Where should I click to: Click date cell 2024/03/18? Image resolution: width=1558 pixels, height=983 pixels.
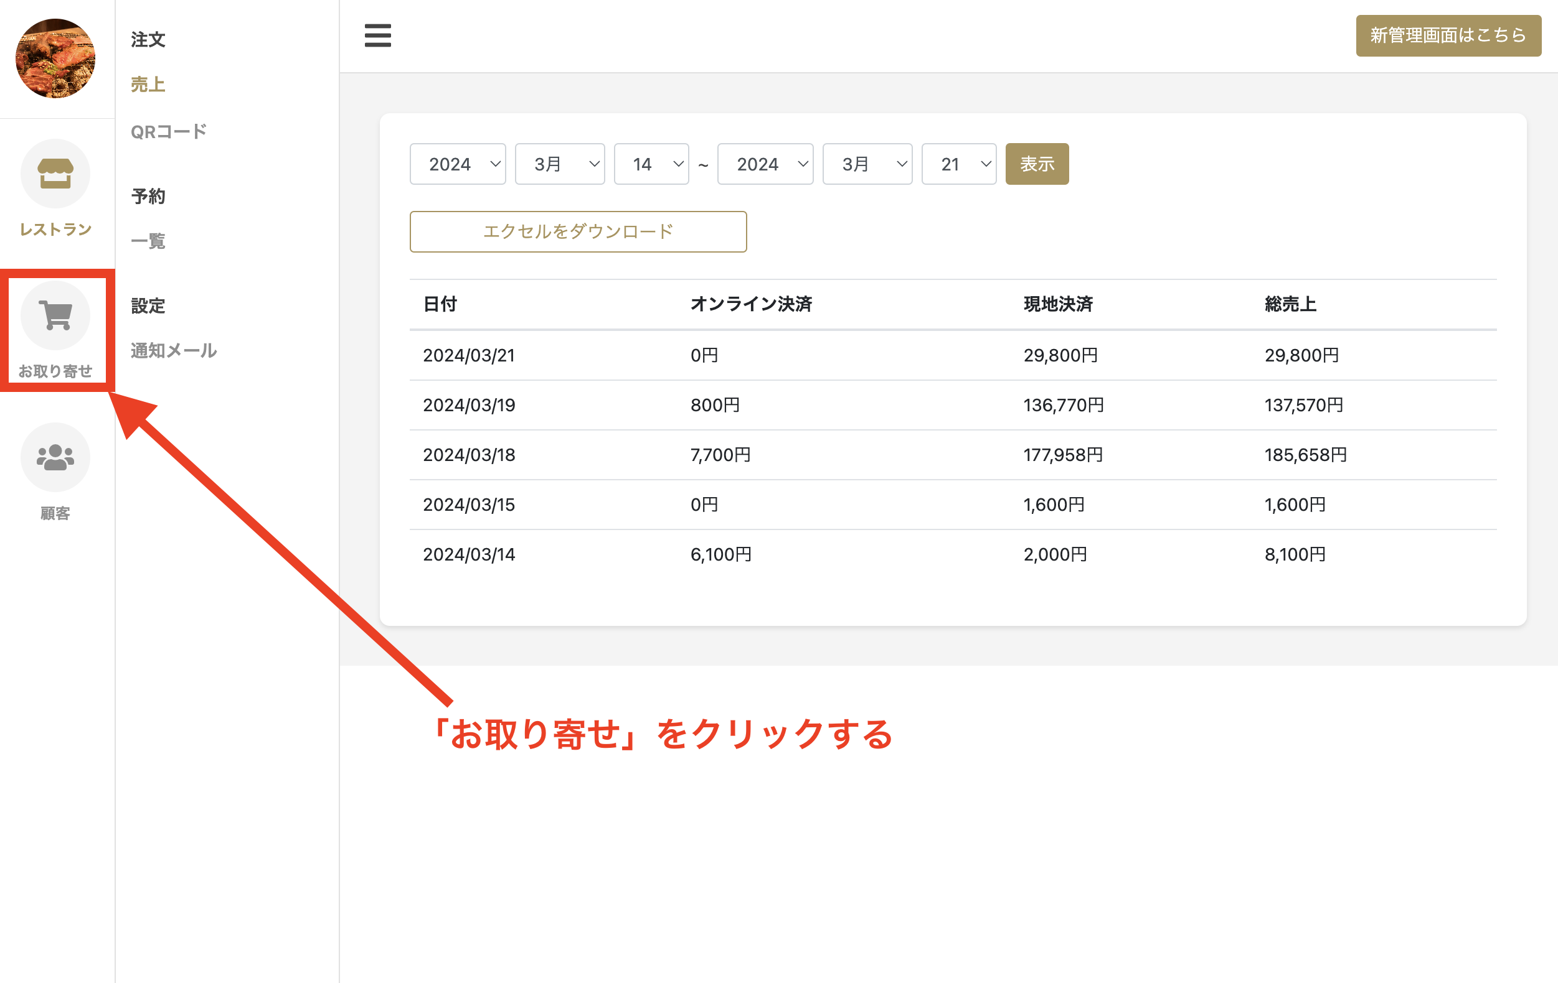point(469,454)
